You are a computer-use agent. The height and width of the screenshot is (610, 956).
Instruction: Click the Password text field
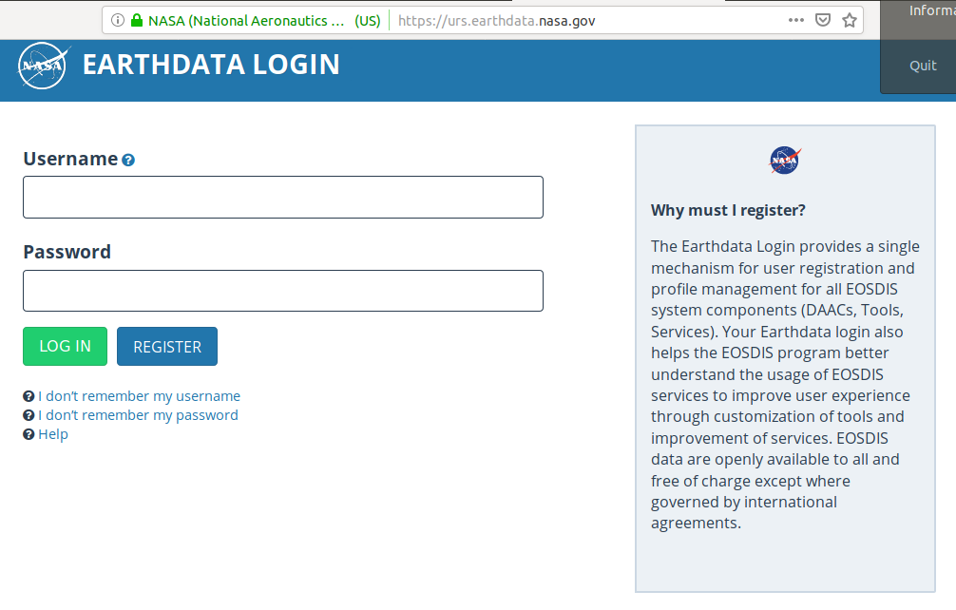coord(282,291)
